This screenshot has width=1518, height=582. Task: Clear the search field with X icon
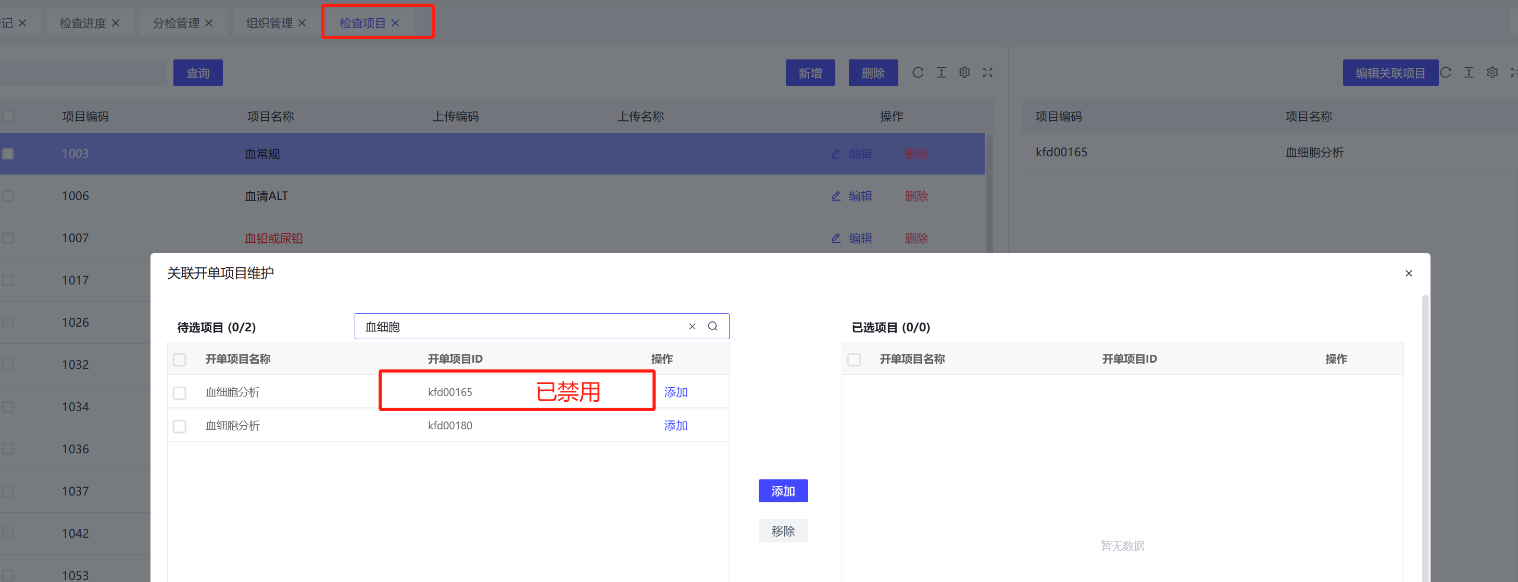coord(693,326)
